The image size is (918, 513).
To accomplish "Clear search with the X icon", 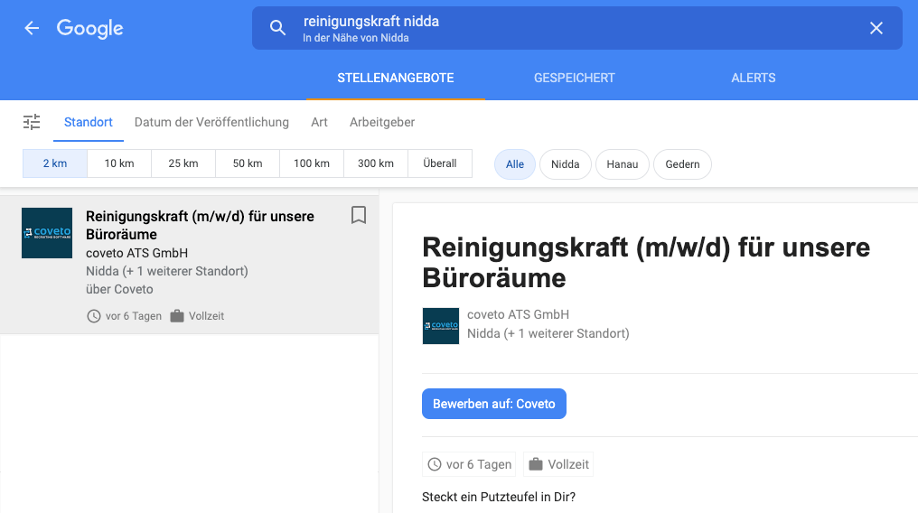I will 876,28.
